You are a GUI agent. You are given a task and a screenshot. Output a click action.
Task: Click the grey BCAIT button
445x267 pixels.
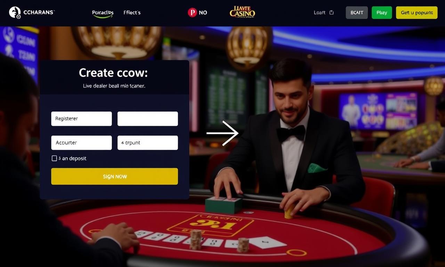pyautogui.click(x=357, y=13)
